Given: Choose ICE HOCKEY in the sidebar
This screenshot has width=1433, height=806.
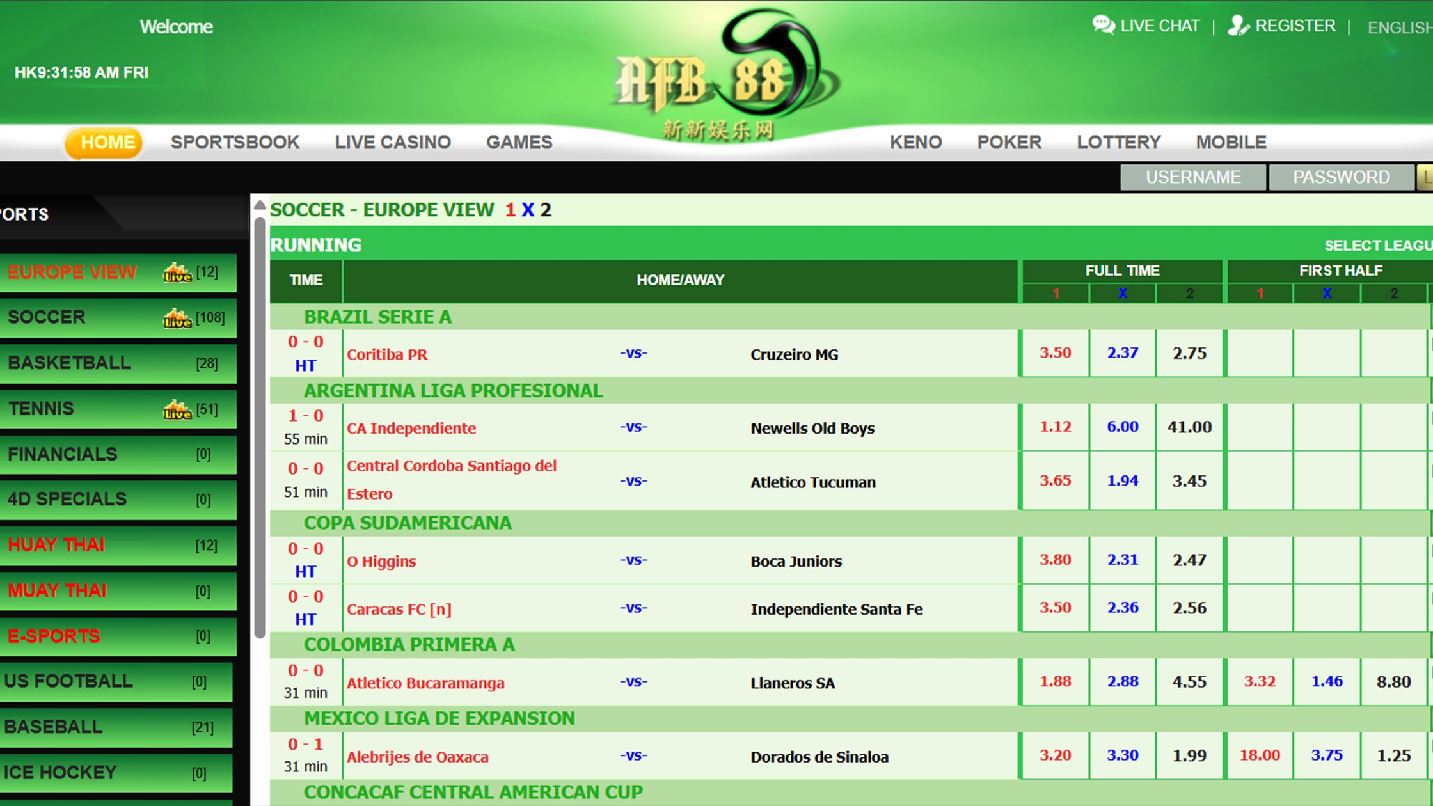Looking at the screenshot, I should (x=116, y=773).
